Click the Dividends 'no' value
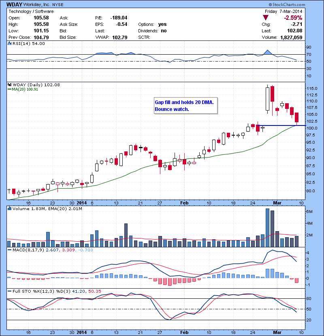This screenshot has width=324, height=336. coord(164,31)
